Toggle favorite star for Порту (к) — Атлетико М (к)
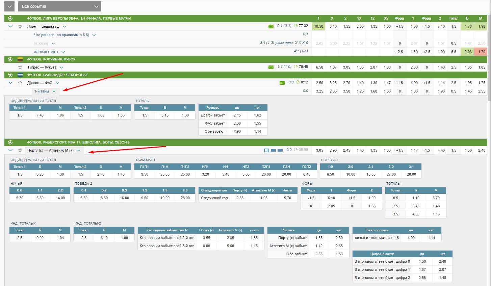The image size is (491, 286). coord(20,150)
